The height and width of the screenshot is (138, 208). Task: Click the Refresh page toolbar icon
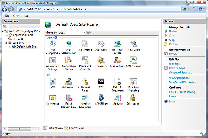(x=185, y=9)
